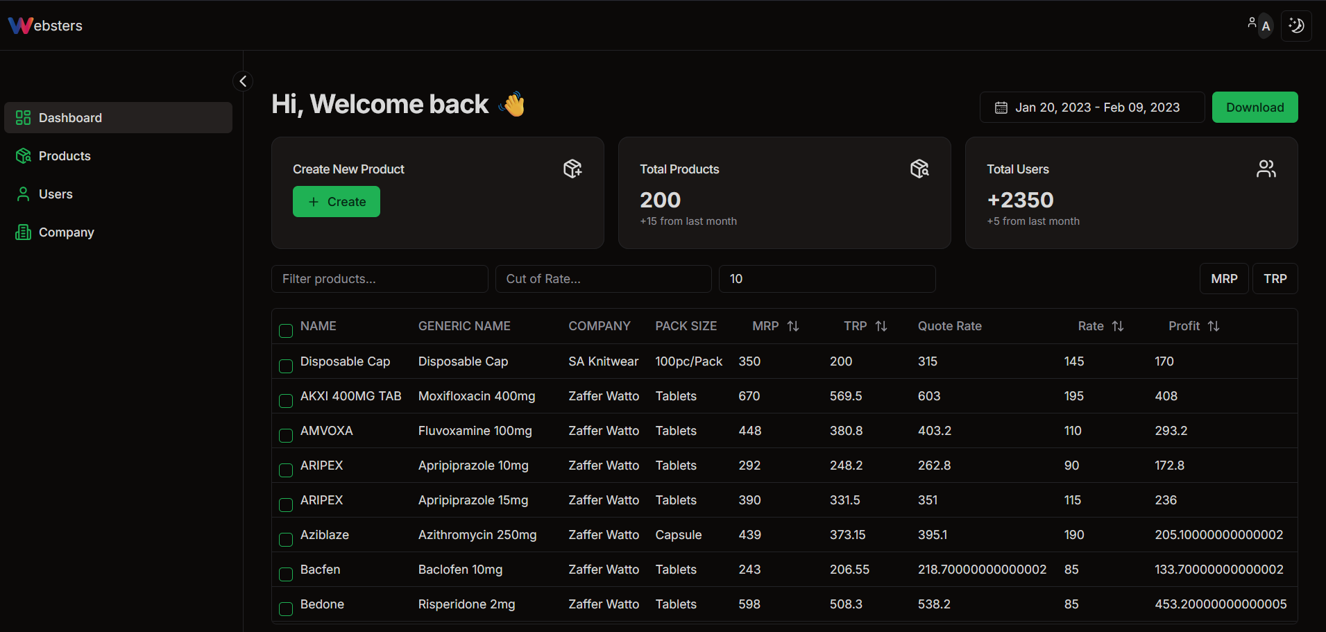Click the Websters logo
Screen dimensions: 1326x632
(x=45, y=26)
